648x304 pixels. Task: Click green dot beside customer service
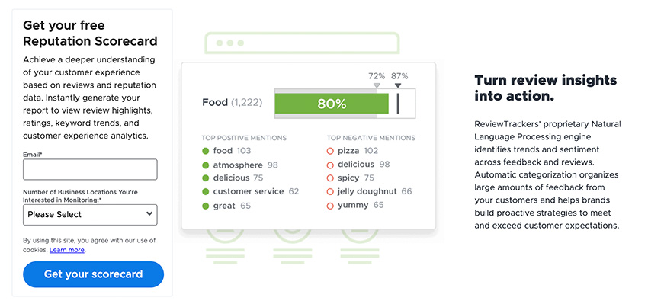(x=205, y=192)
